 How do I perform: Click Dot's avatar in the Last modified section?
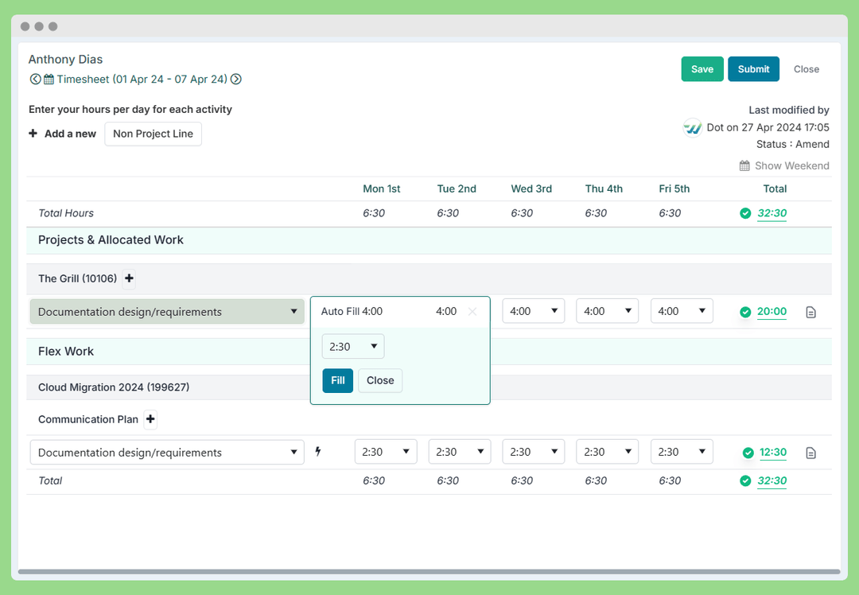(x=691, y=126)
